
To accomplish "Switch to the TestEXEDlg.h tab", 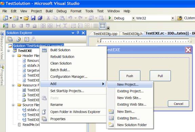I will (132, 34).
